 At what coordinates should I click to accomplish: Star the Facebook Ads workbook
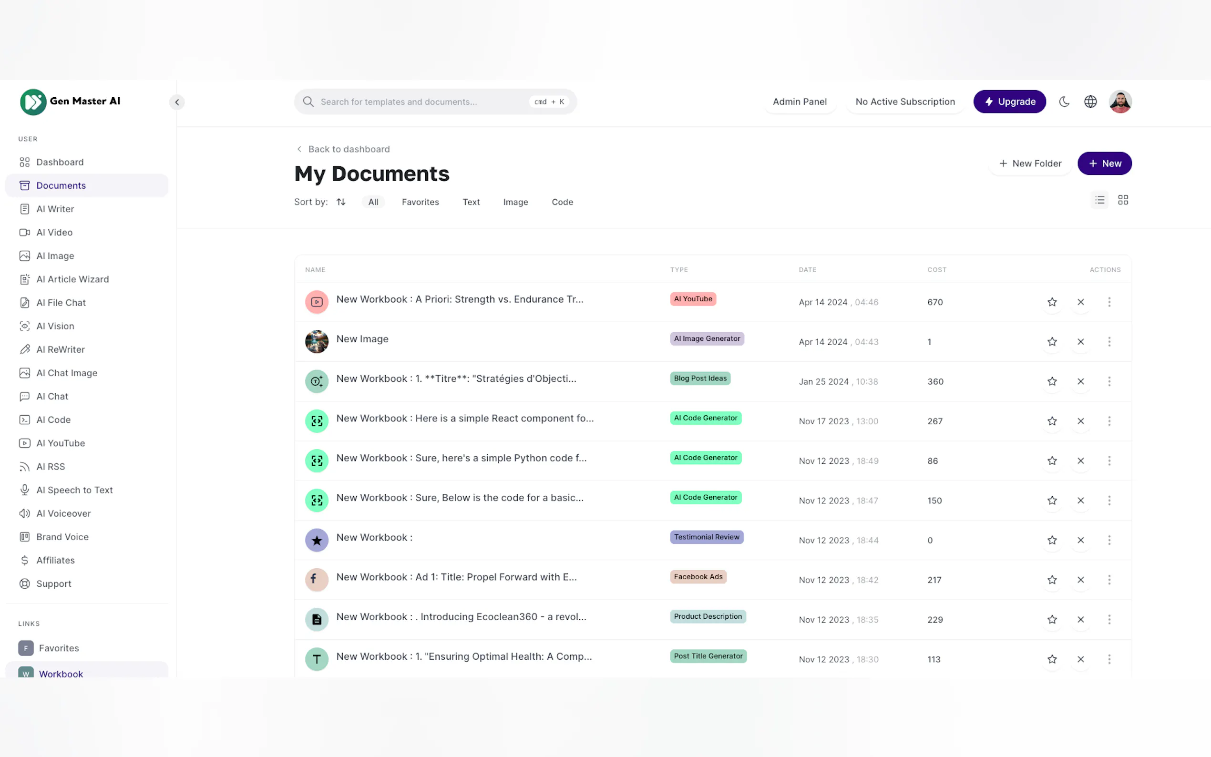point(1052,580)
